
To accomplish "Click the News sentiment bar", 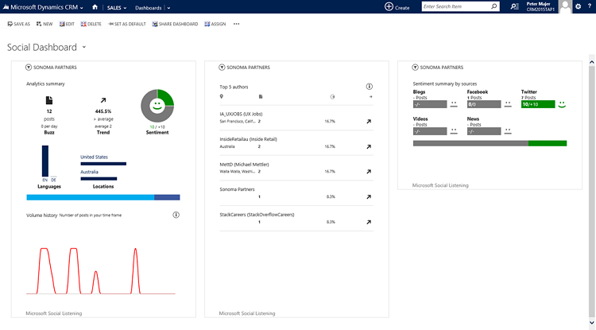I will click(x=484, y=131).
